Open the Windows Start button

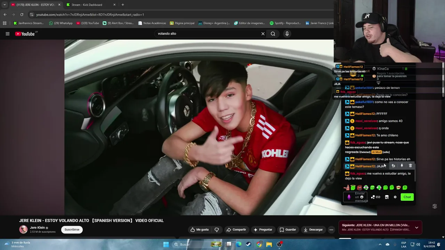point(166,244)
